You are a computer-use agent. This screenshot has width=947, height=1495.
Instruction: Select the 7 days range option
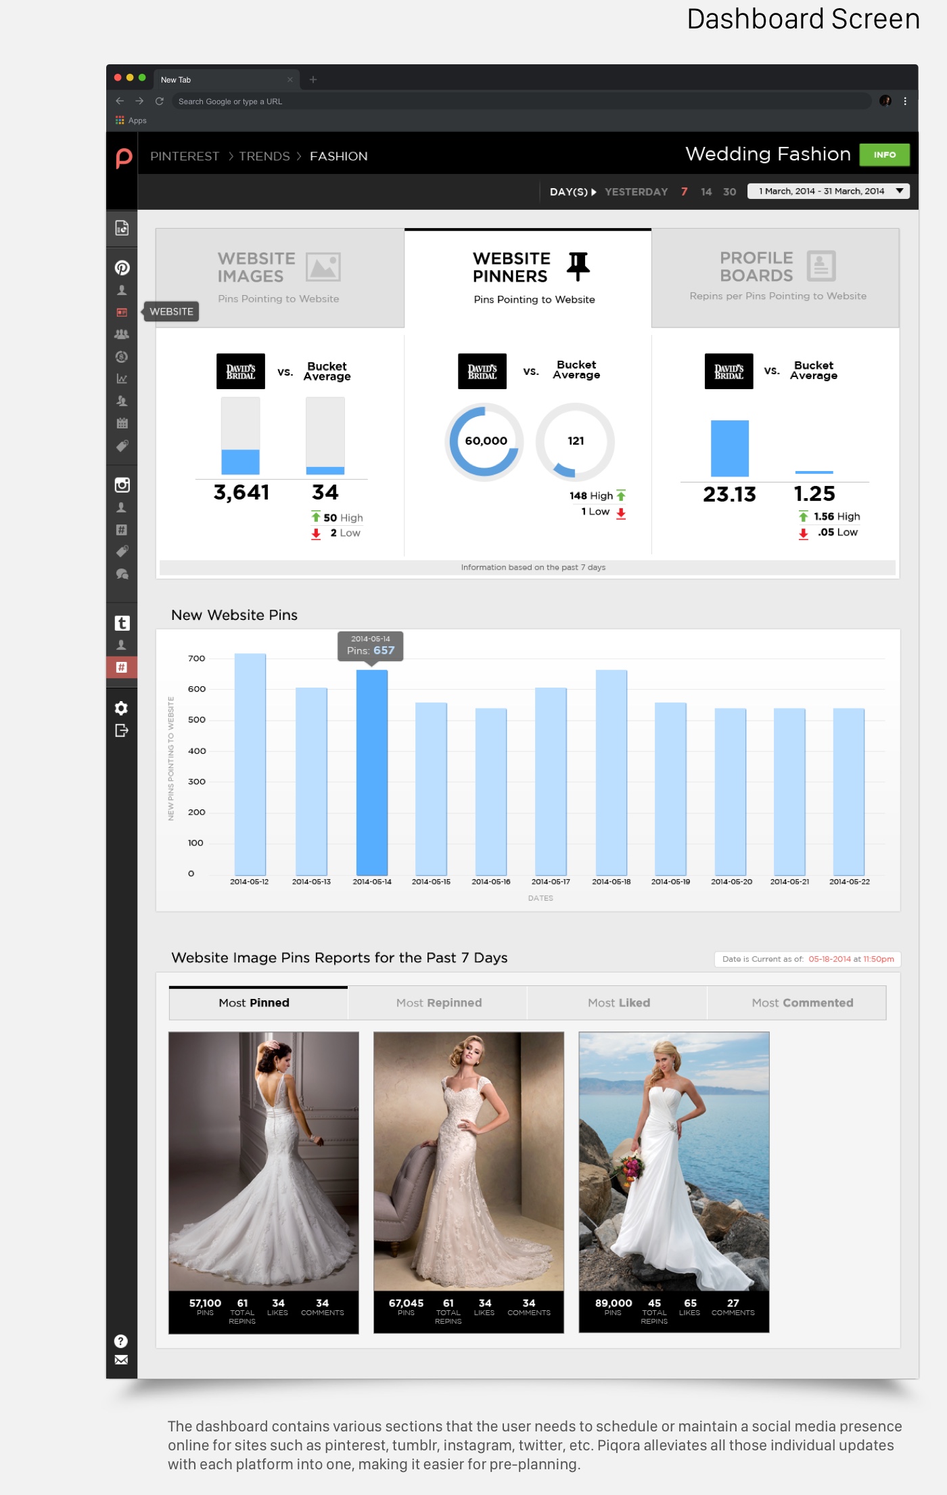point(684,192)
